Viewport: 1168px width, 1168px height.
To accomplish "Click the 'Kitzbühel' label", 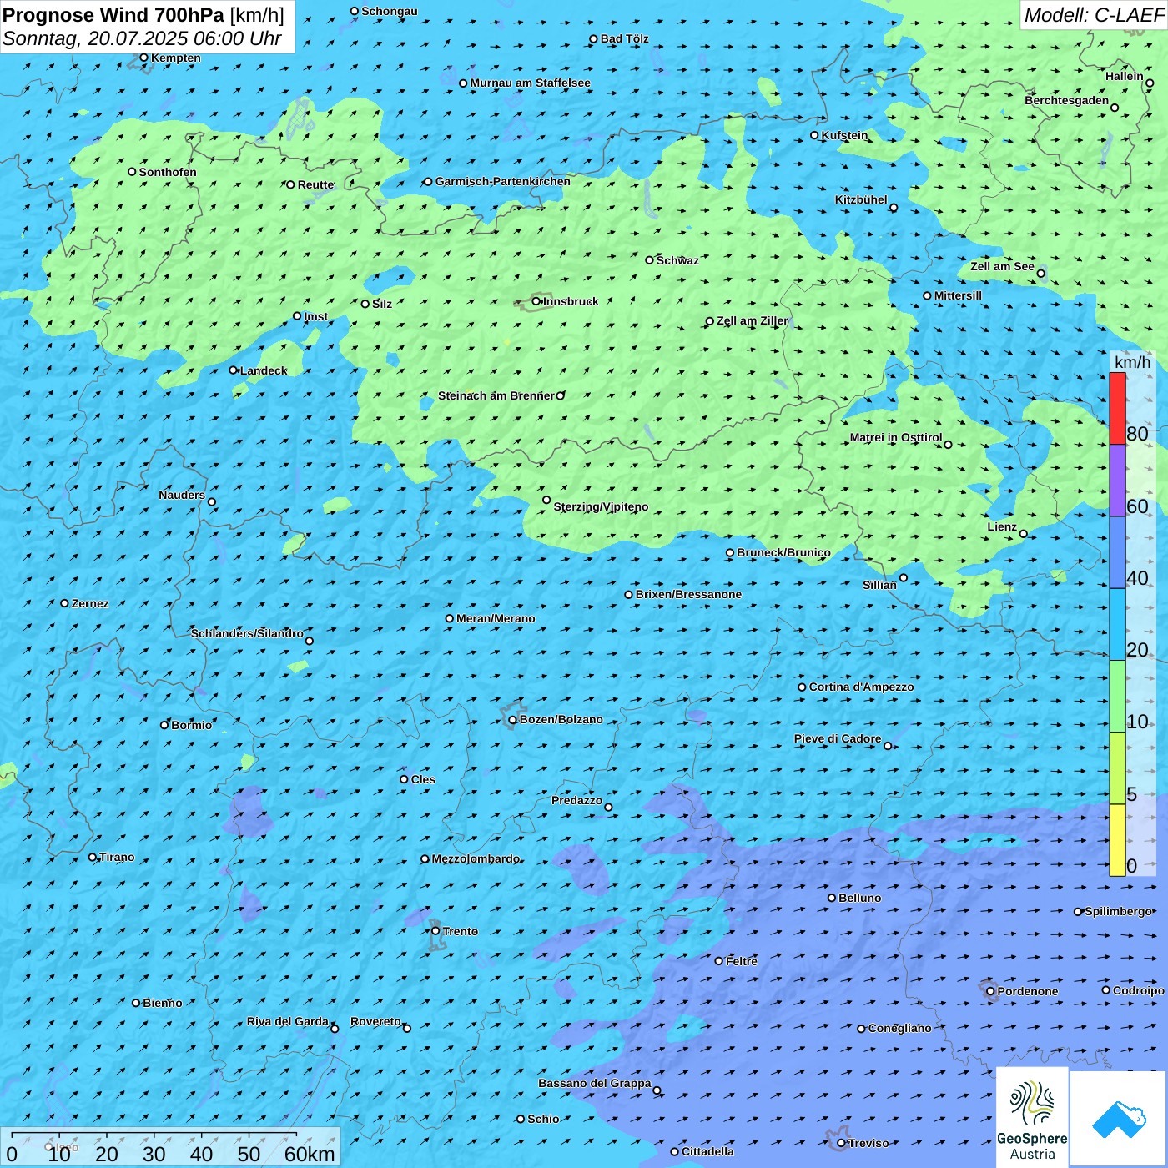I will click(x=861, y=199).
